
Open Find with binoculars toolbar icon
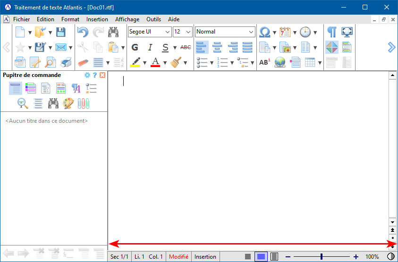coord(113,32)
